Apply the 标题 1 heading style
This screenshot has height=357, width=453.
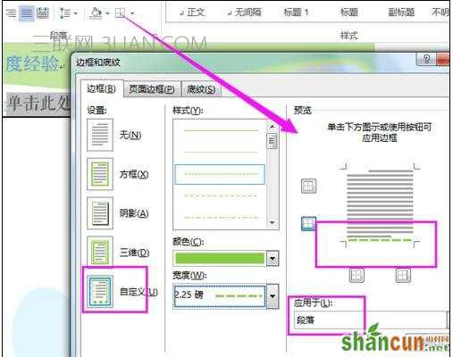(x=296, y=12)
